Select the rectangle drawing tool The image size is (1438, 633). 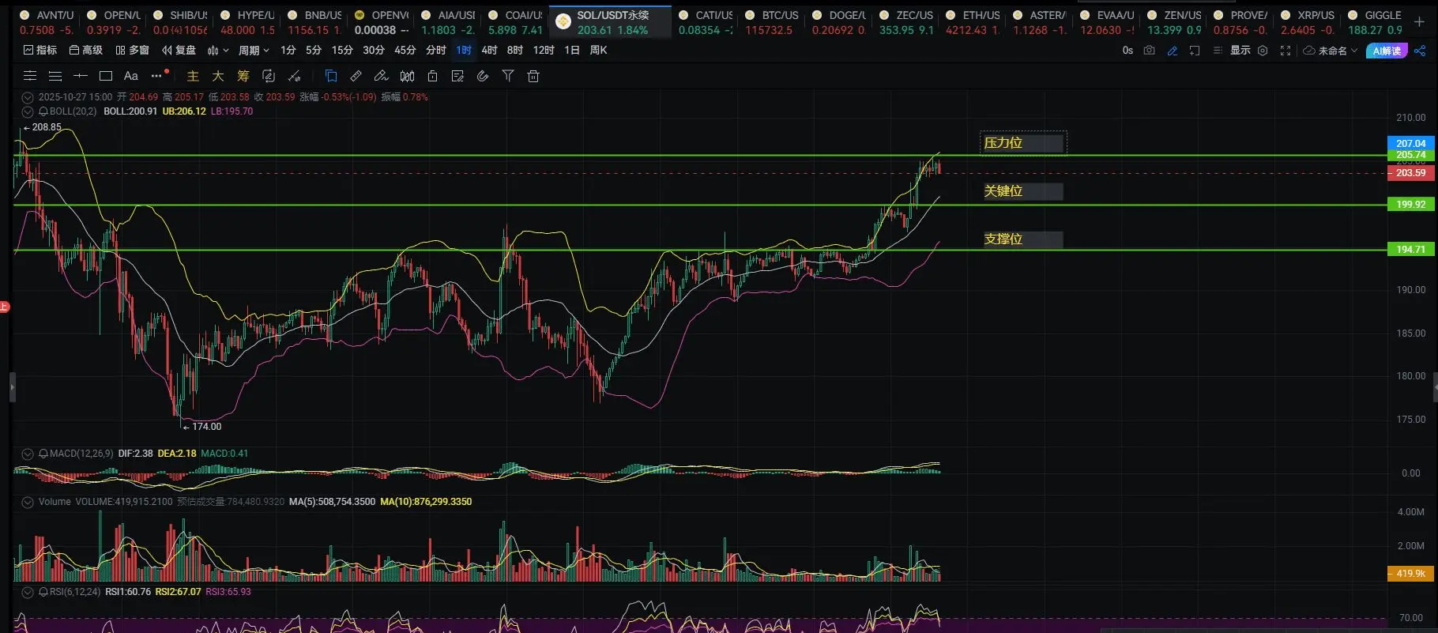click(106, 76)
